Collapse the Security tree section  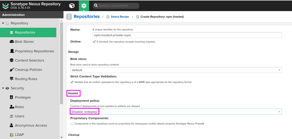[x=3, y=88]
